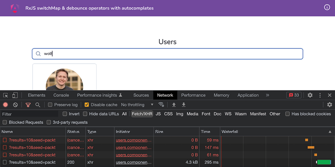This screenshot has height=167, width=335.
Task: Click the network Filter text field
Action: (30, 114)
